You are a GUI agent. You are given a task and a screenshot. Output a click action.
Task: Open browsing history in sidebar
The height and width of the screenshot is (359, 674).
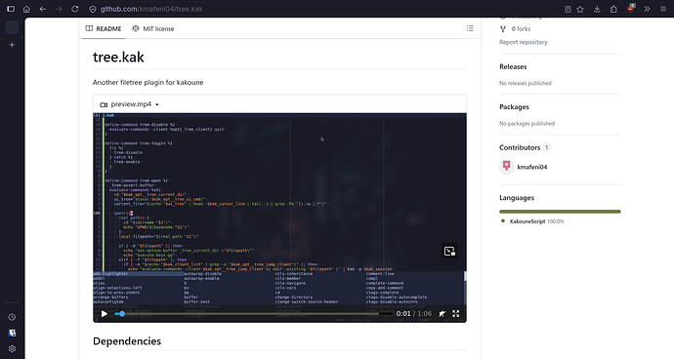point(12,317)
